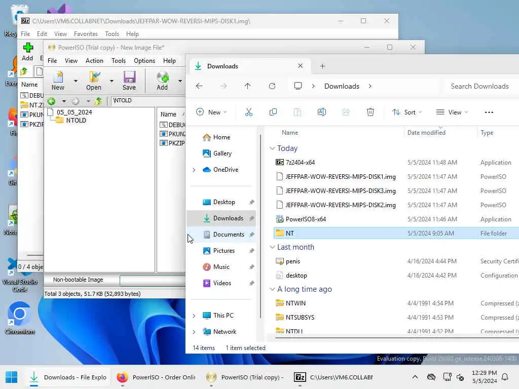Click the PC monitor icon in address bar
Image resolution: width=519 pixels, height=389 pixels.
(x=298, y=86)
